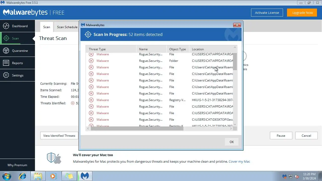
Task: Click the Malwarebytes taskbar button
Action: (85, 176)
